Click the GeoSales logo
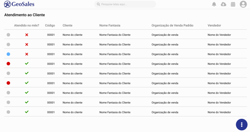The width and height of the screenshot is (250, 132). click(x=19, y=4)
